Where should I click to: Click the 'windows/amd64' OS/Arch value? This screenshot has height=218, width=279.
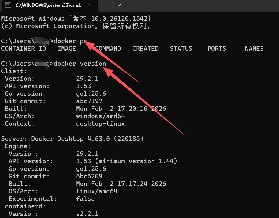pos(100,116)
